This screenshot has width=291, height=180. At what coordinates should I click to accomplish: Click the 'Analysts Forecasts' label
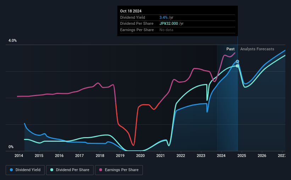point(257,49)
